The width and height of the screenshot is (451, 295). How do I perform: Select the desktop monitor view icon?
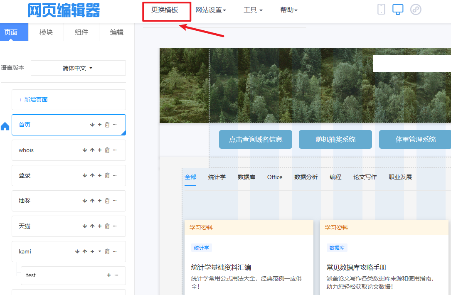click(x=398, y=10)
